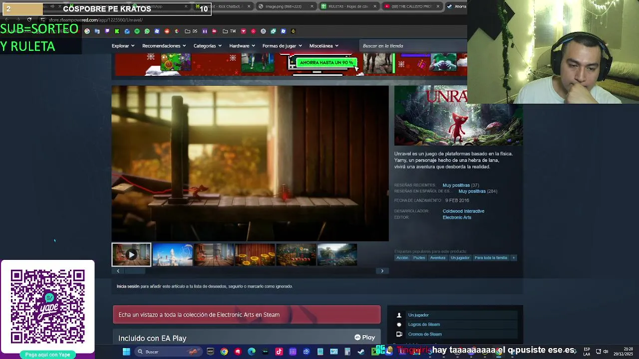Expand the Miscelánea menu
Screen dimensions: 639x359
click(323, 46)
